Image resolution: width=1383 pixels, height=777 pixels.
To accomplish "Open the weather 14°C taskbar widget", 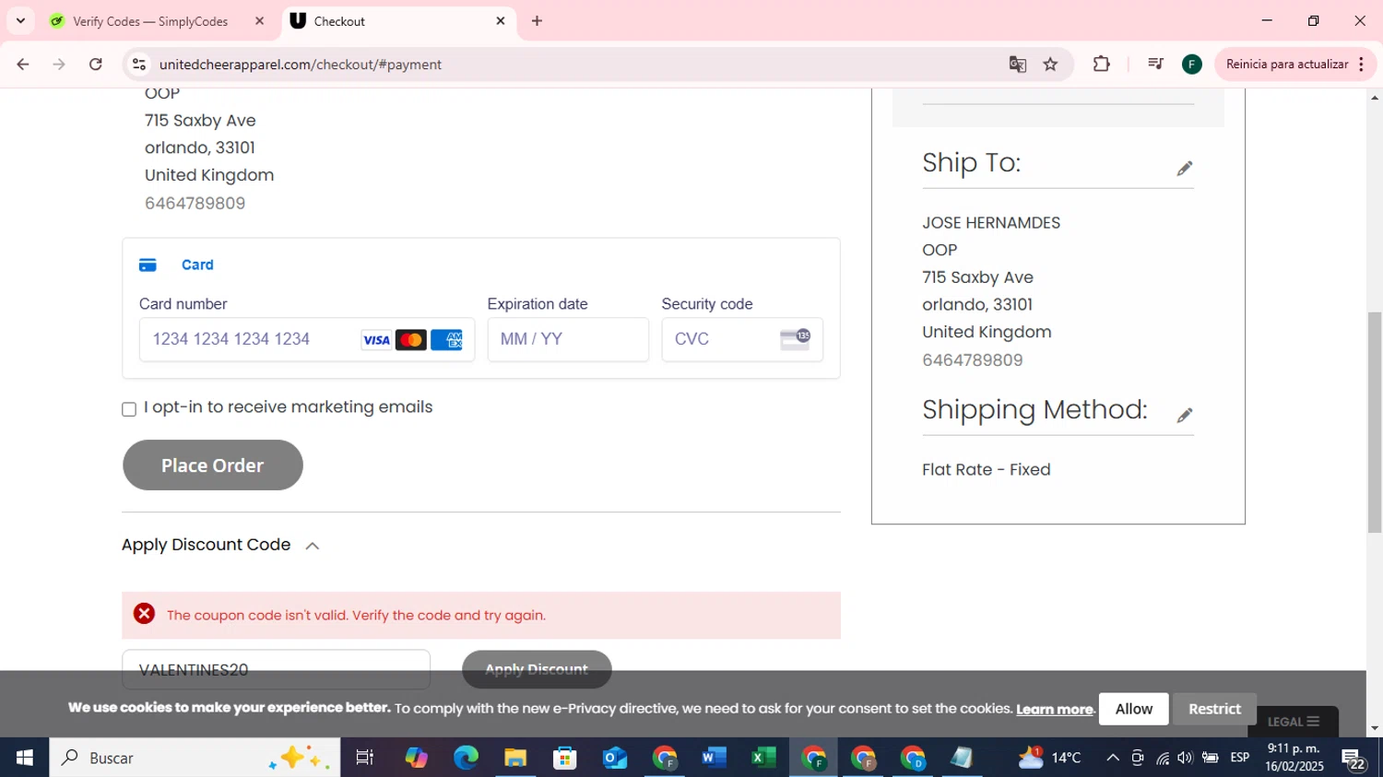I will pyautogui.click(x=1050, y=758).
